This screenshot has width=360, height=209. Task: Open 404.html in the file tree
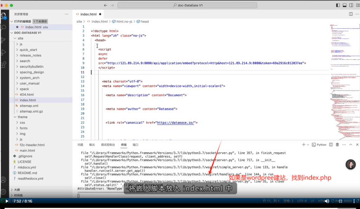(27, 95)
